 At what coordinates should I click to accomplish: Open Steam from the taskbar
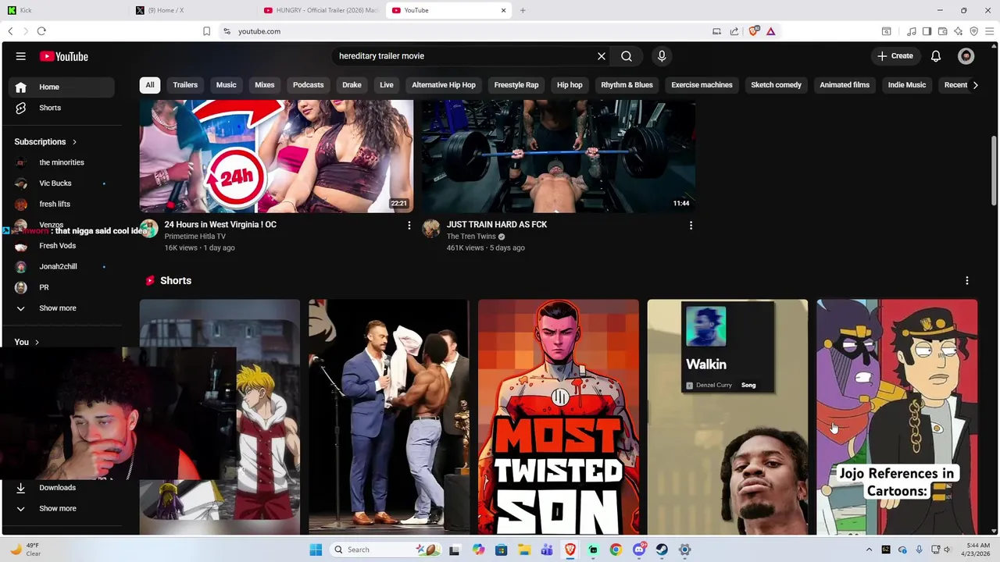pyautogui.click(x=662, y=550)
